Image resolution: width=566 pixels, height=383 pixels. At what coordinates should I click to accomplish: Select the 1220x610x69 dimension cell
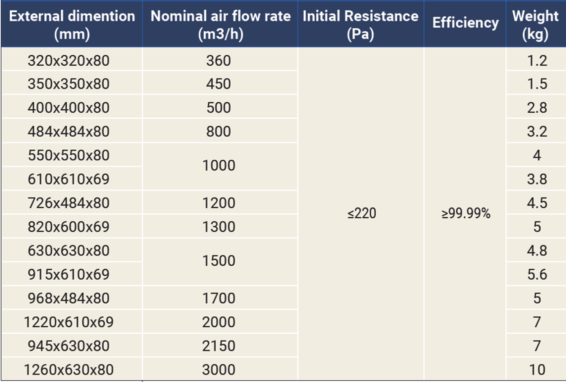(x=69, y=322)
